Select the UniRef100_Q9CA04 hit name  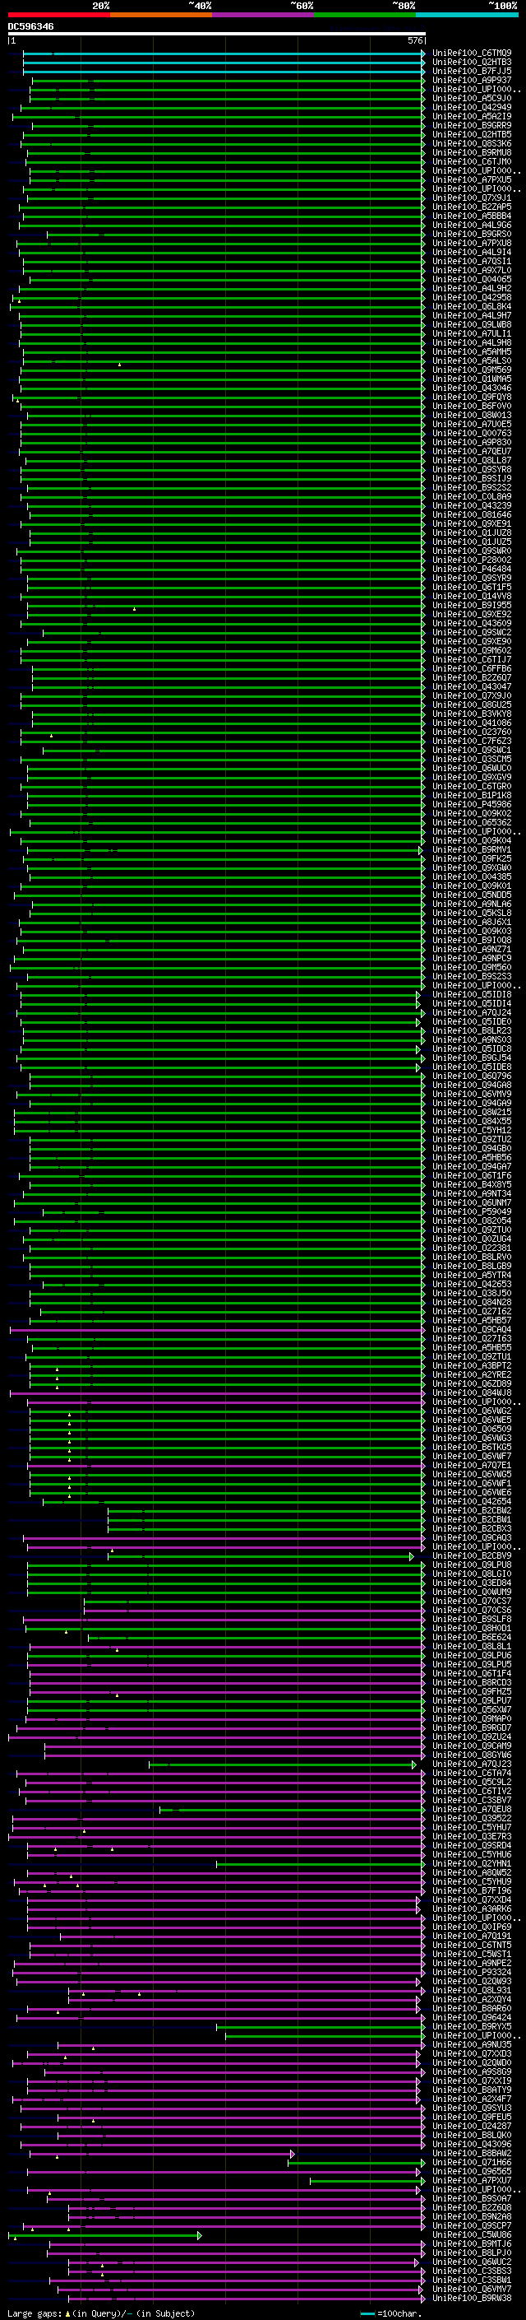point(472,1329)
